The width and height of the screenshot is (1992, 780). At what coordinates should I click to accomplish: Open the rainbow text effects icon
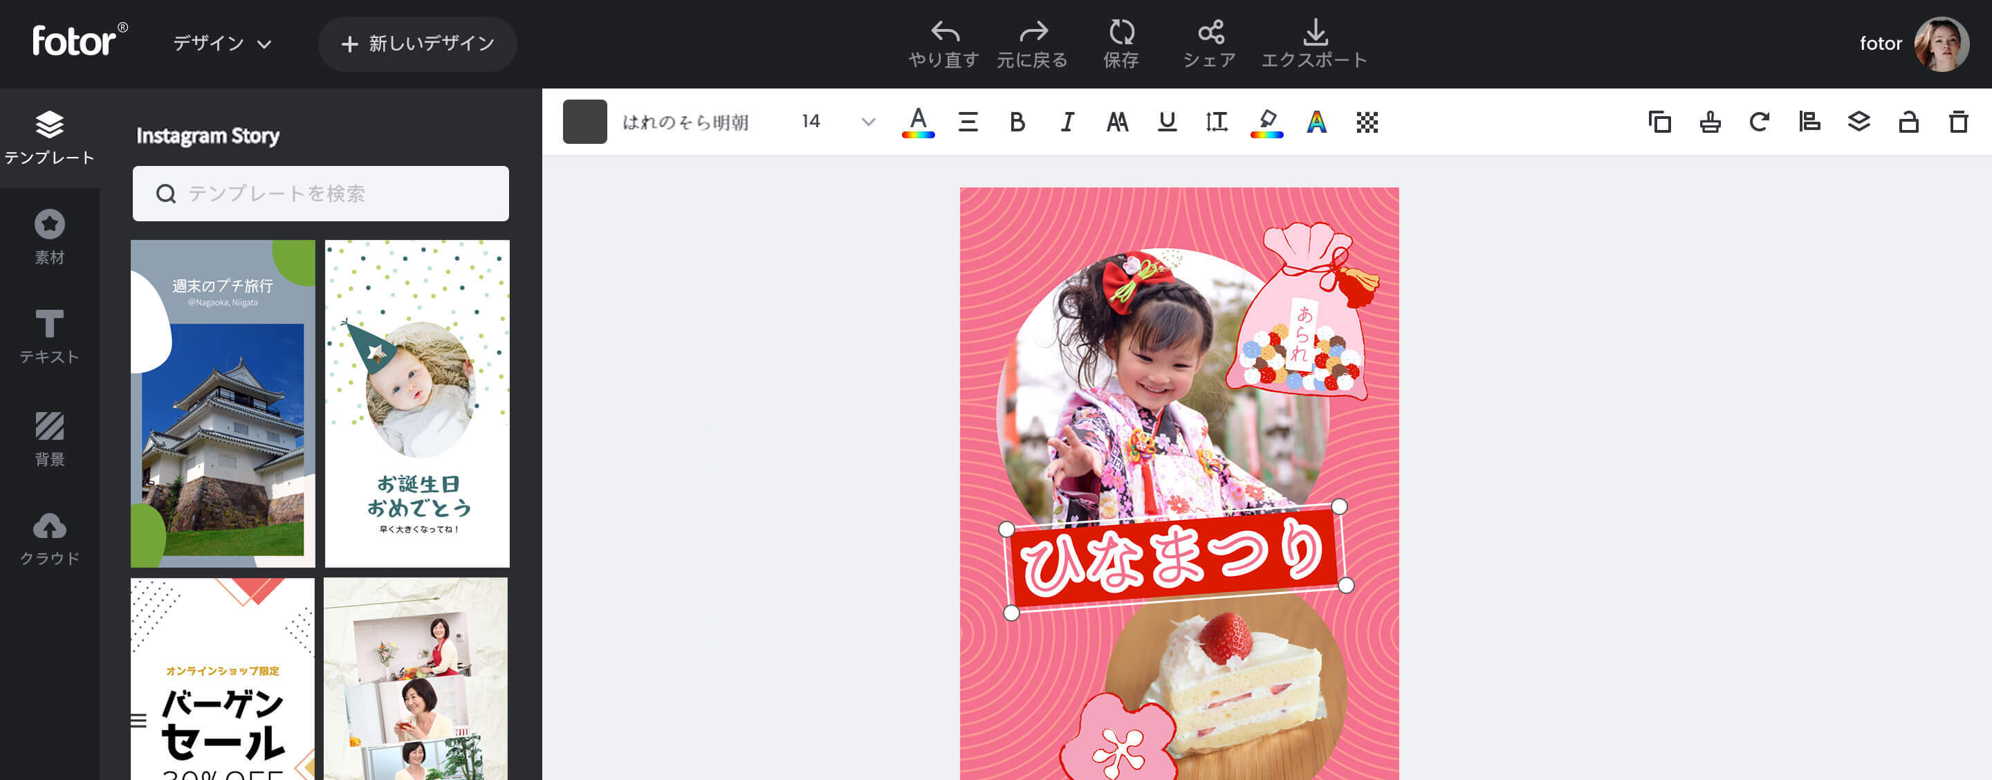pyautogui.click(x=1317, y=122)
